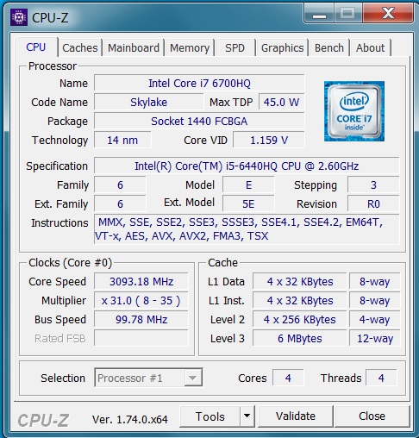Open the Tools dropdown arrow

[247, 416]
